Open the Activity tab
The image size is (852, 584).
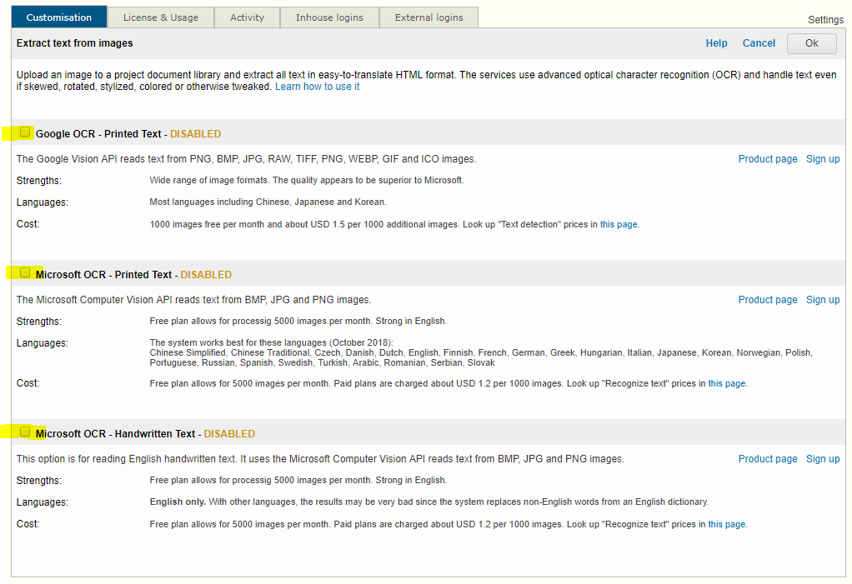tap(247, 17)
